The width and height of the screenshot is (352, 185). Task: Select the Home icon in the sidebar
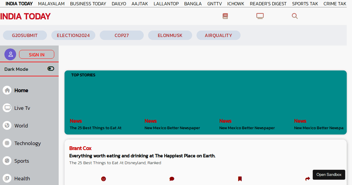(x=7, y=90)
